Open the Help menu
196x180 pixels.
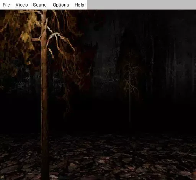pos(79,5)
